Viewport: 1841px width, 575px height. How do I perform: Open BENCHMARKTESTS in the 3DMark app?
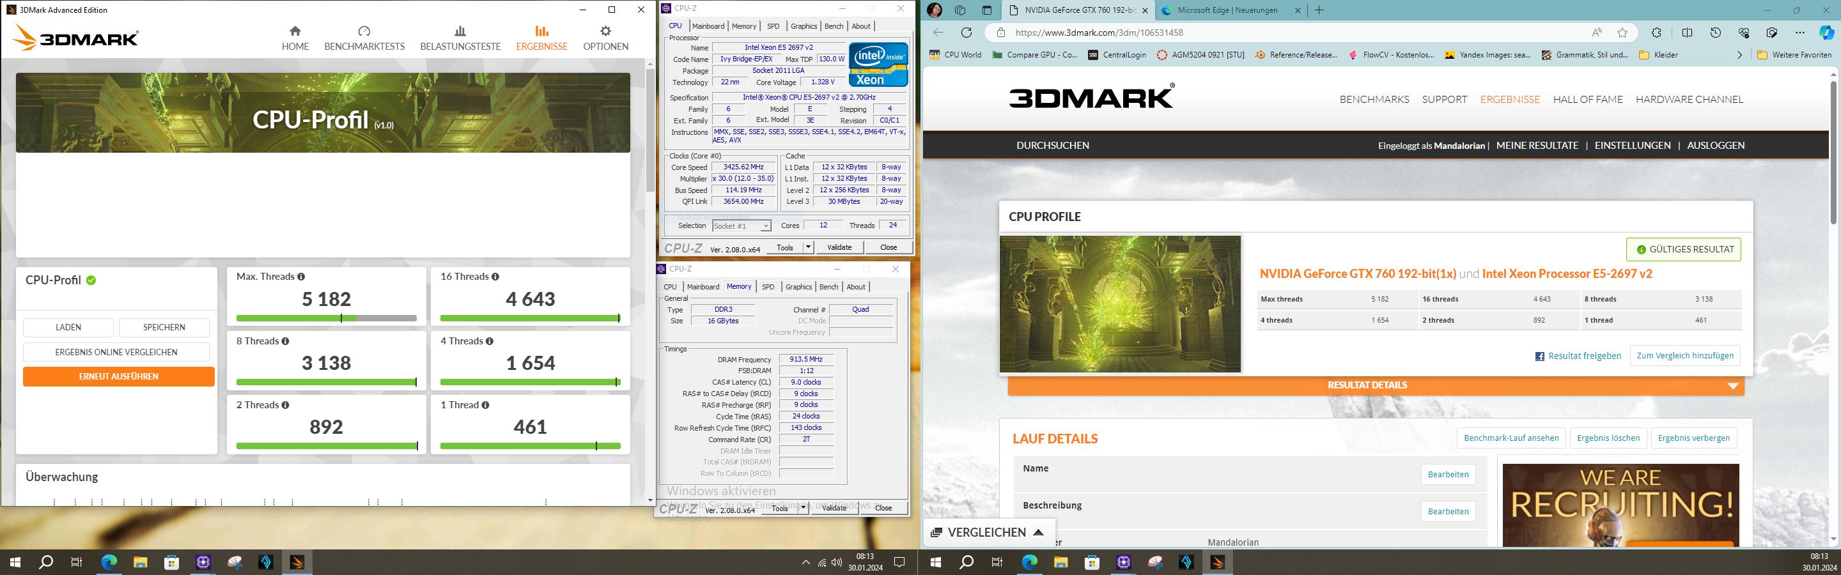364,38
